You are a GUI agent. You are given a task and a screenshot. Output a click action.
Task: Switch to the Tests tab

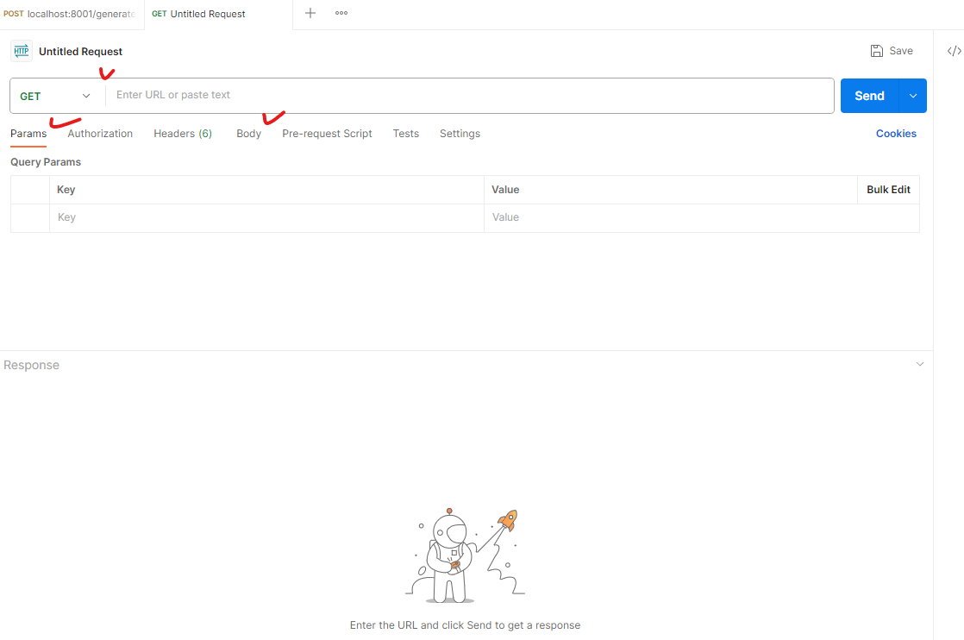tap(406, 134)
